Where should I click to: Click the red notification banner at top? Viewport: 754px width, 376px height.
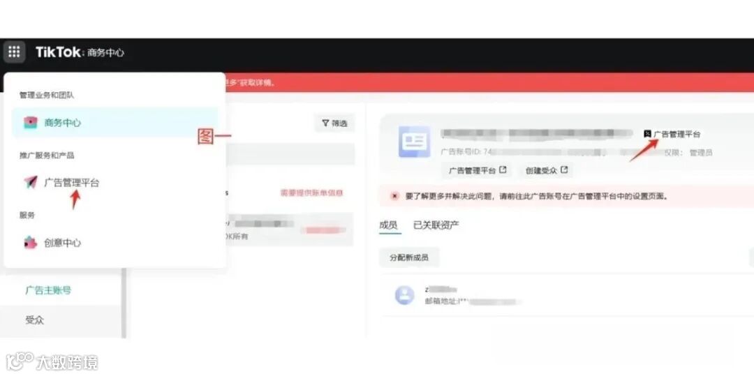point(488,82)
